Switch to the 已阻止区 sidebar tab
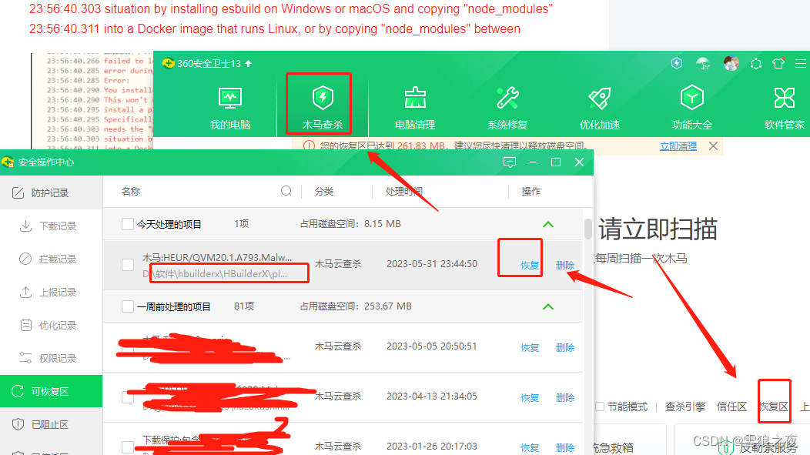 coord(50,426)
